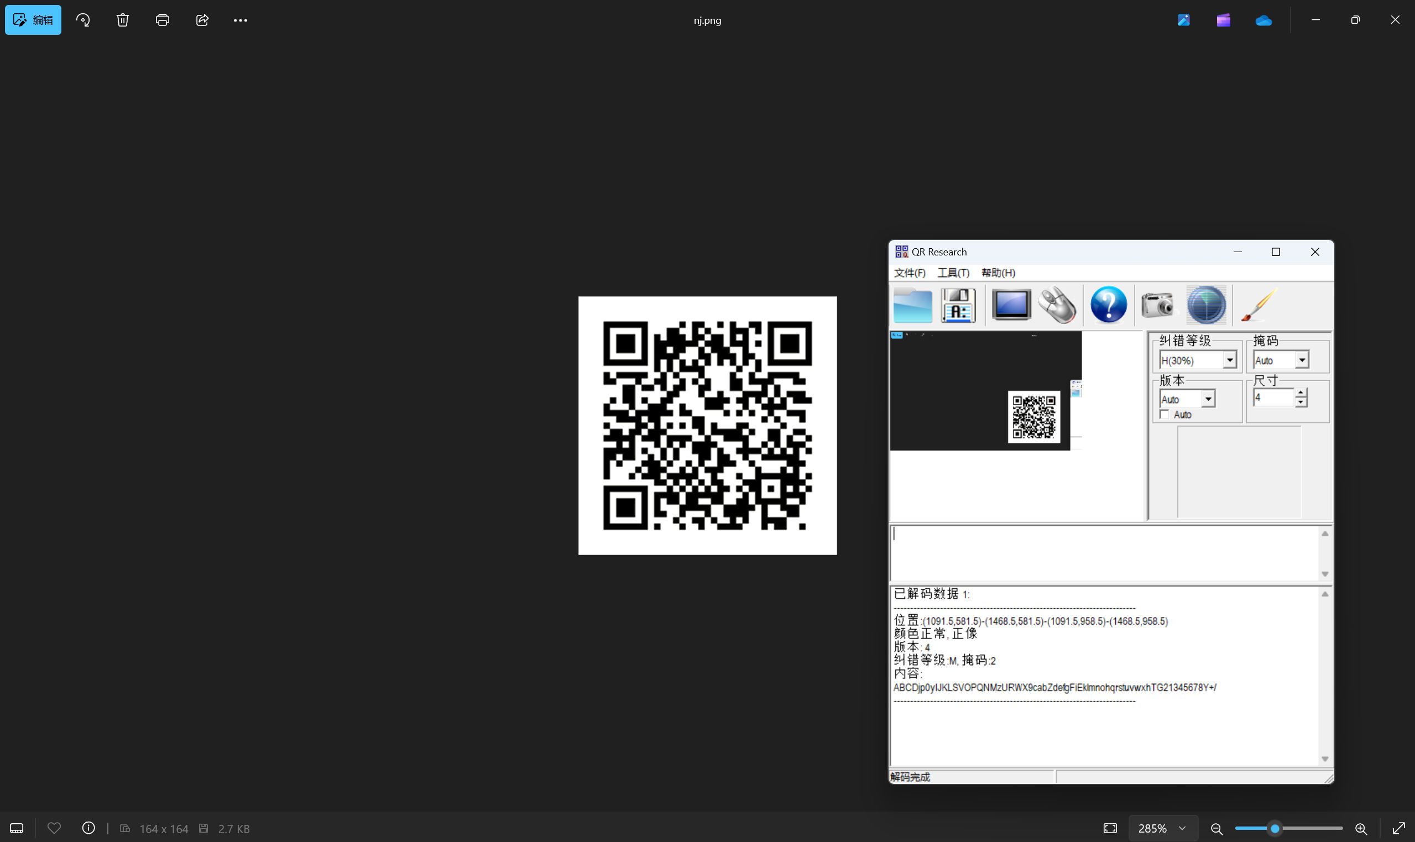Zoom out with the minus magnifier icon
This screenshot has width=1415, height=842.
(1216, 829)
